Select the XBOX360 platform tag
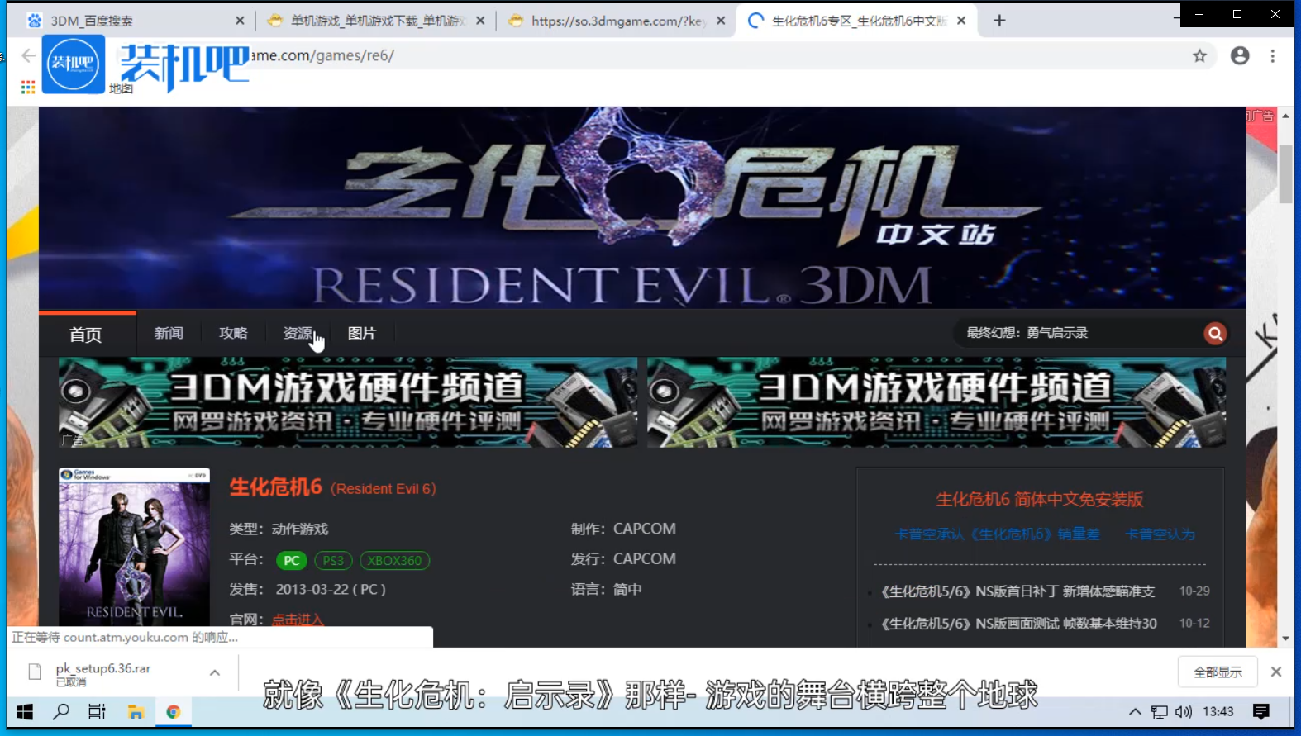 coord(394,561)
